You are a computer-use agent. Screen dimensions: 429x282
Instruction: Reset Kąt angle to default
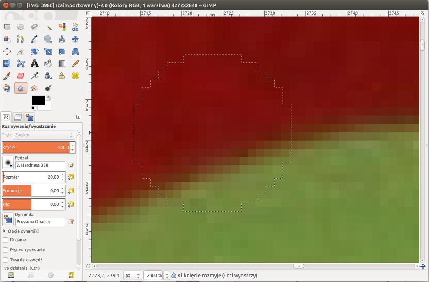coord(71,205)
